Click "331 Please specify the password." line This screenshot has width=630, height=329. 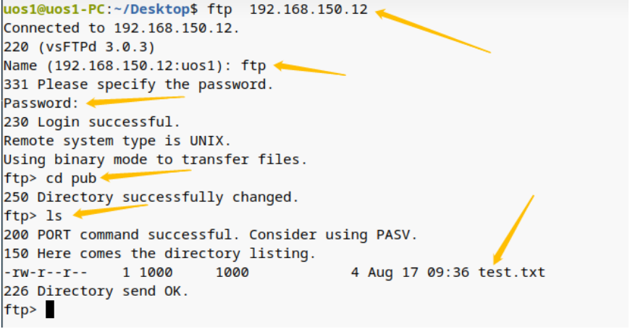tap(138, 85)
